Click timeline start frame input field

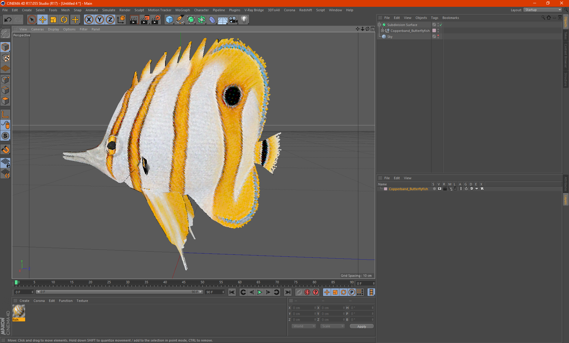coord(23,292)
